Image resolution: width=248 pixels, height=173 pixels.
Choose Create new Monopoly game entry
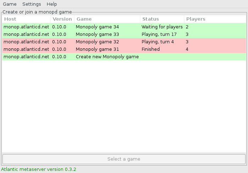pos(107,57)
